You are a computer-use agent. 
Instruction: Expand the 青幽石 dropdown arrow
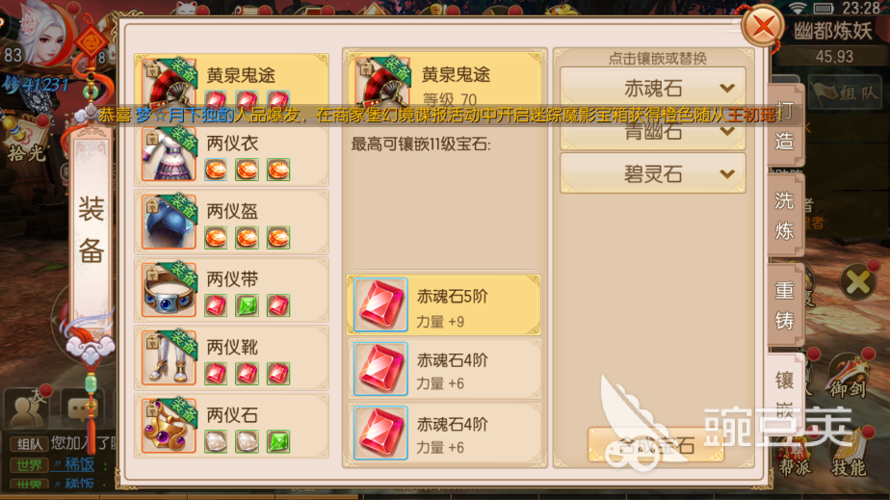[x=727, y=132]
